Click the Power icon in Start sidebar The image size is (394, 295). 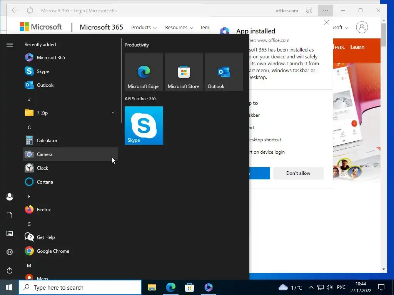click(x=10, y=270)
